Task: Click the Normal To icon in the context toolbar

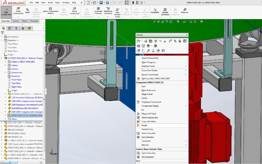Action: coord(153,51)
